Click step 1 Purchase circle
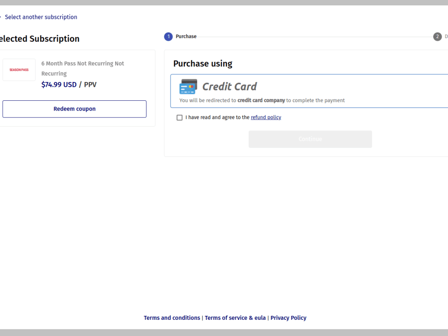448x336 pixels. pyautogui.click(x=168, y=37)
